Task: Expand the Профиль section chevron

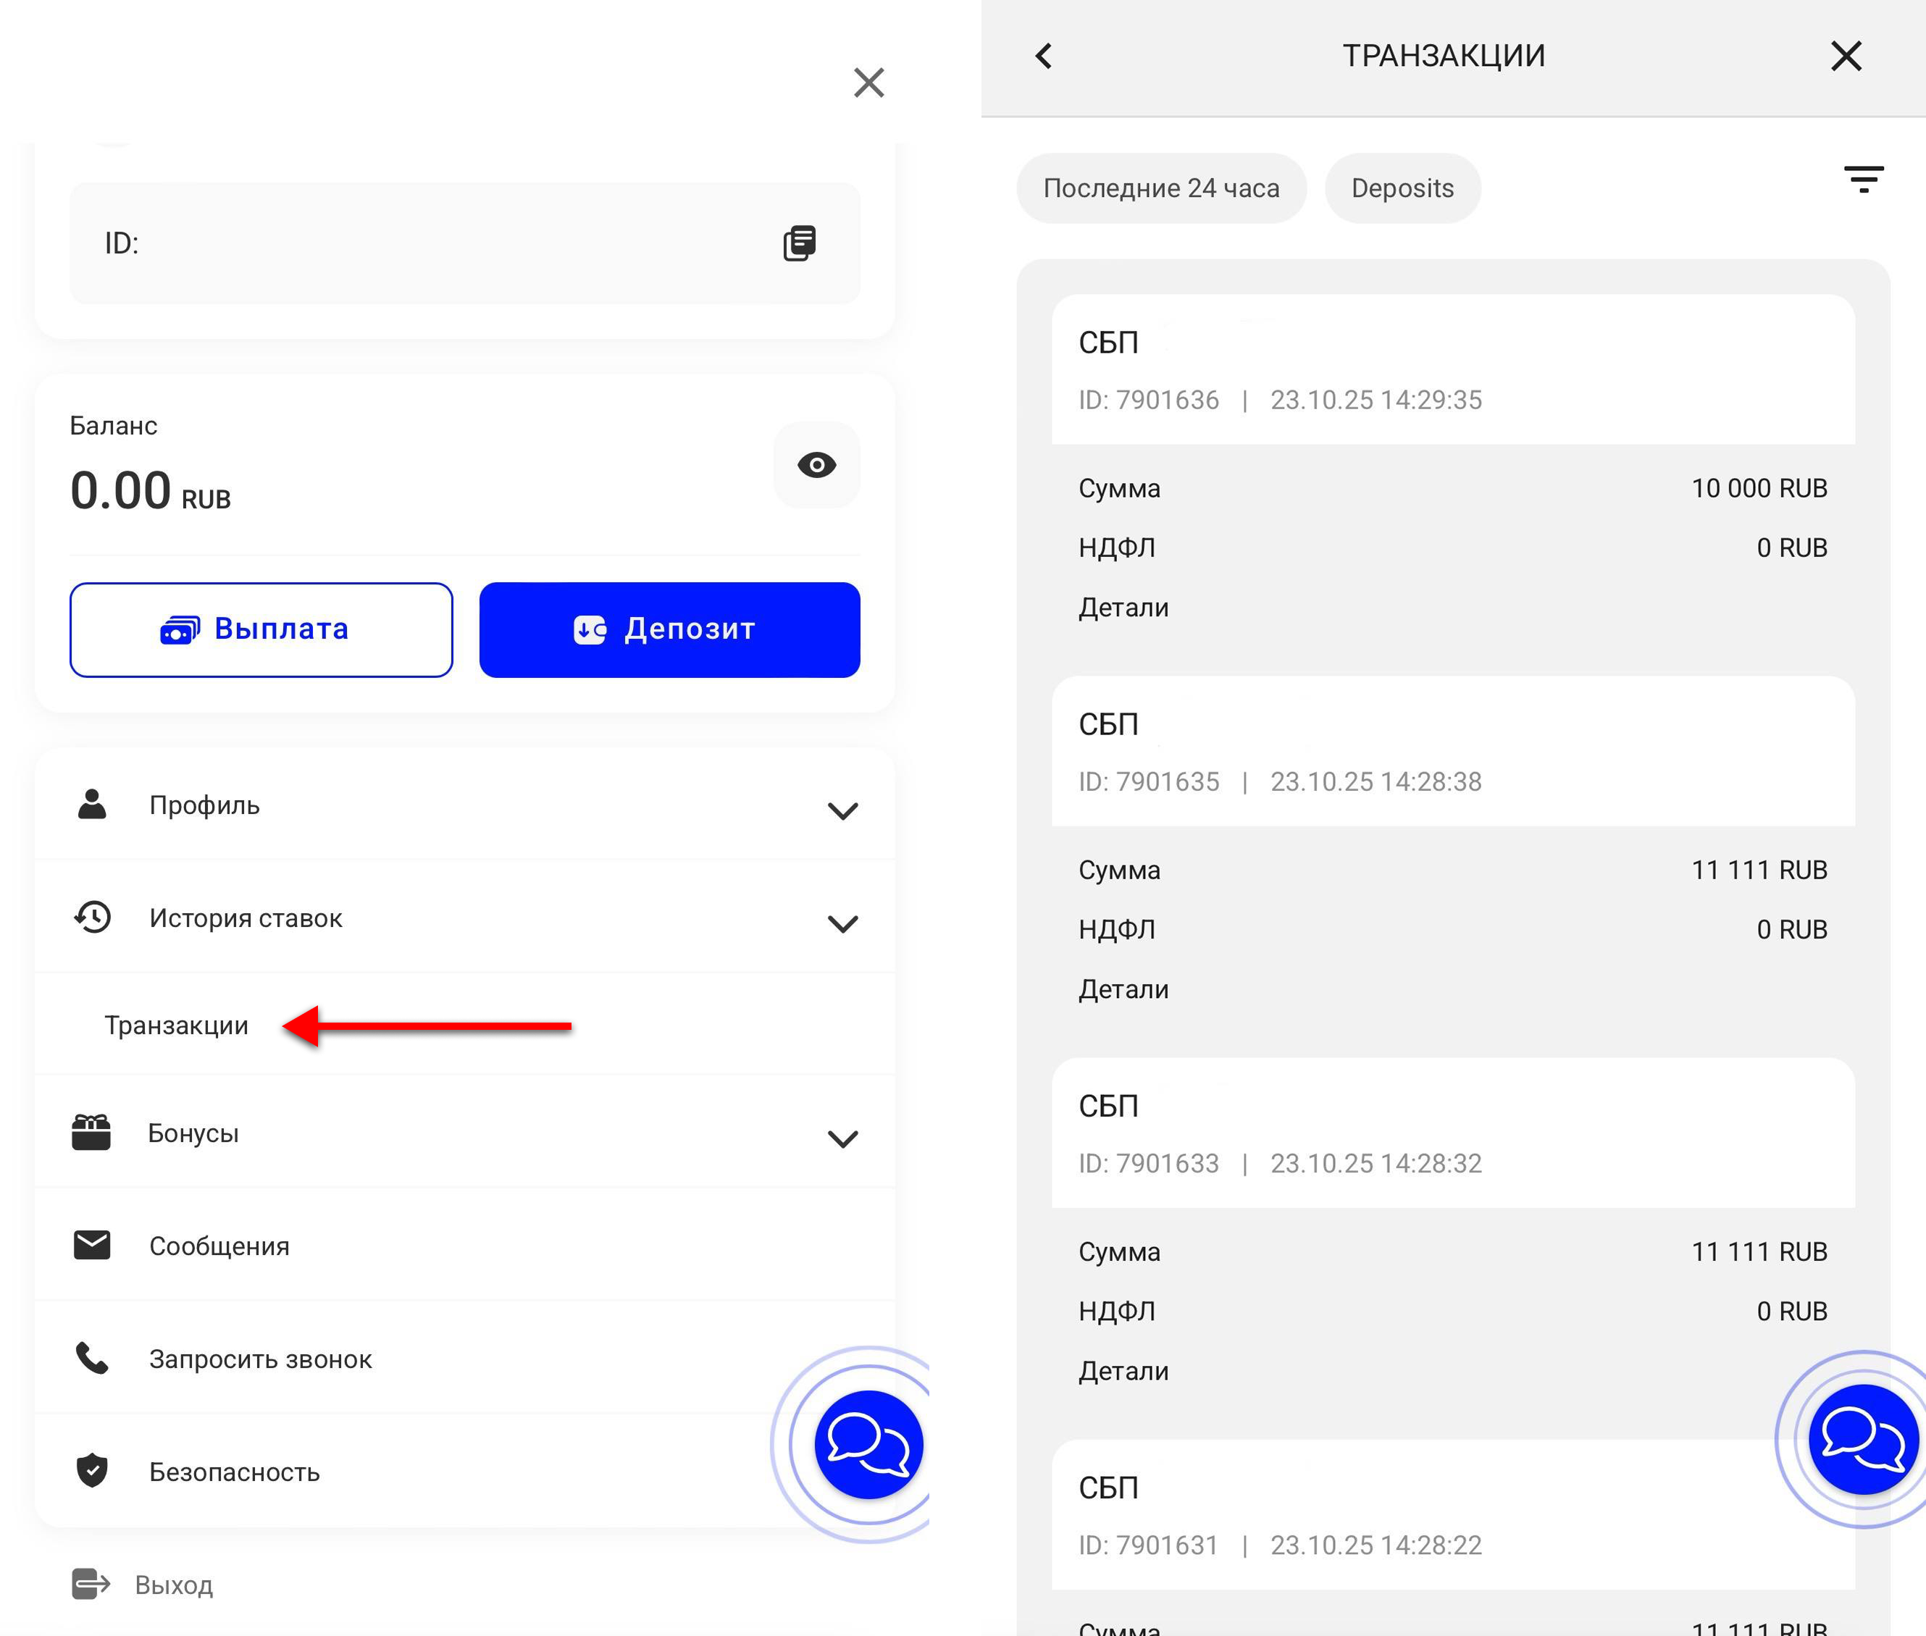Action: pyautogui.click(x=842, y=810)
